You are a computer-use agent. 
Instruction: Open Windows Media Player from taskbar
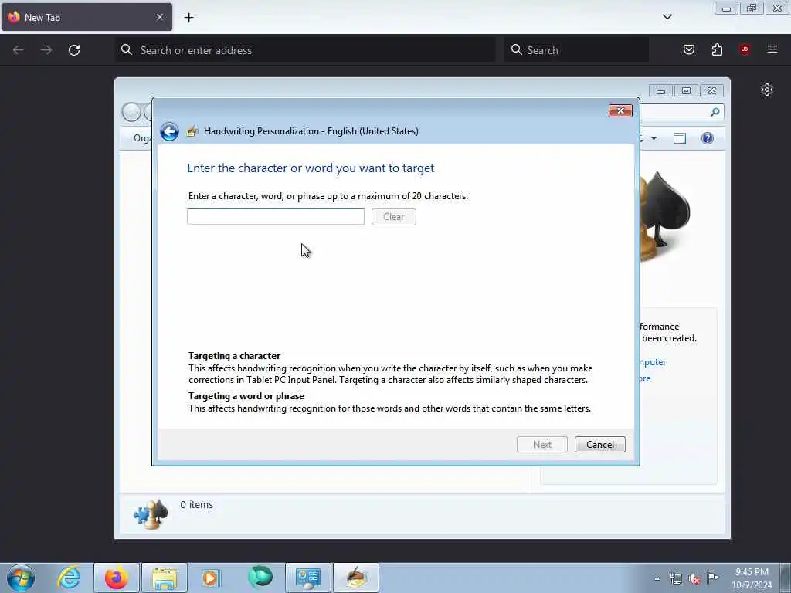(211, 578)
